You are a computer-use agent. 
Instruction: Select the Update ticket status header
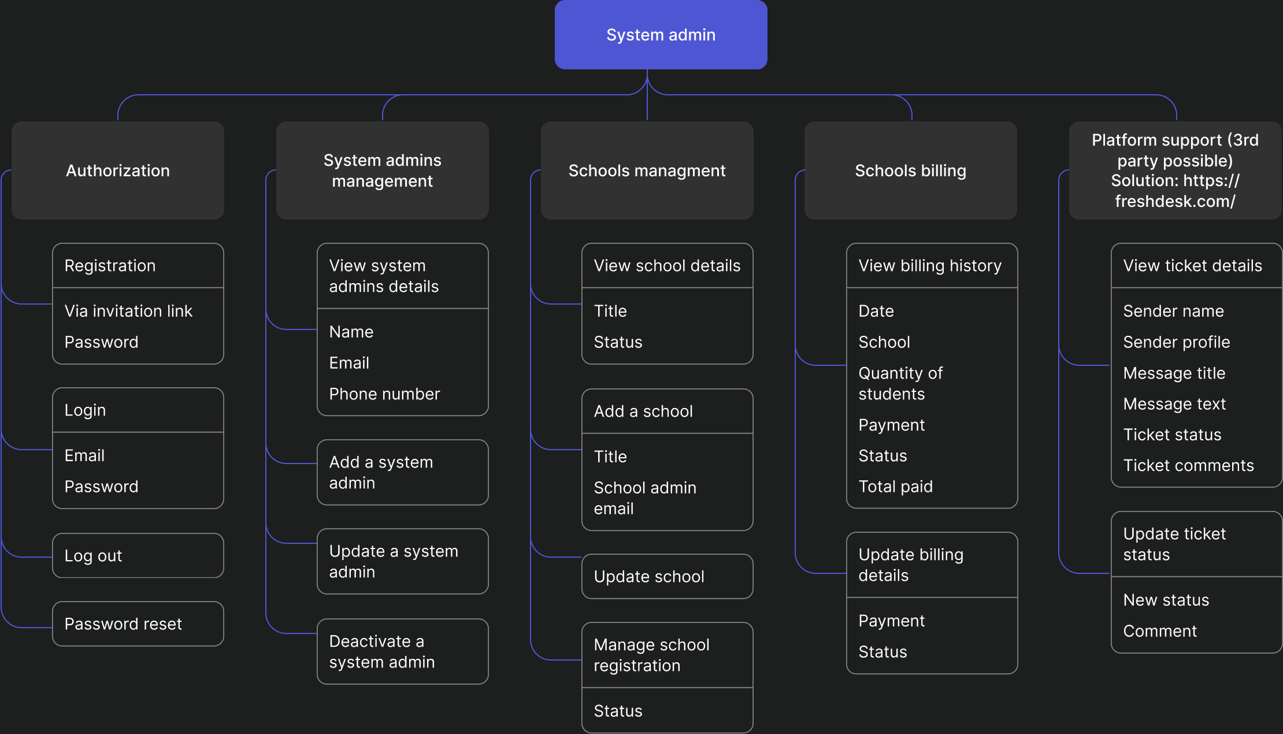tap(1195, 544)
